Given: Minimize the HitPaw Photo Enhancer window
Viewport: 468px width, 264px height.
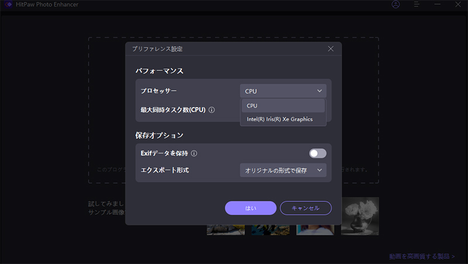Looking at the screenshot, I should [x=437, y=5].
